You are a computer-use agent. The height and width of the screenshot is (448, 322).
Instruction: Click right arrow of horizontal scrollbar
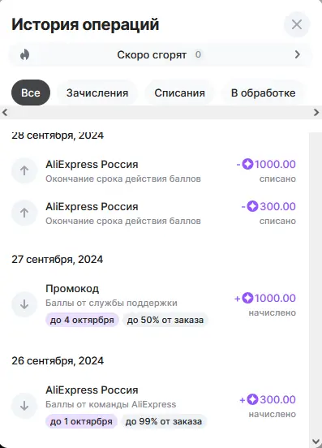316,112
